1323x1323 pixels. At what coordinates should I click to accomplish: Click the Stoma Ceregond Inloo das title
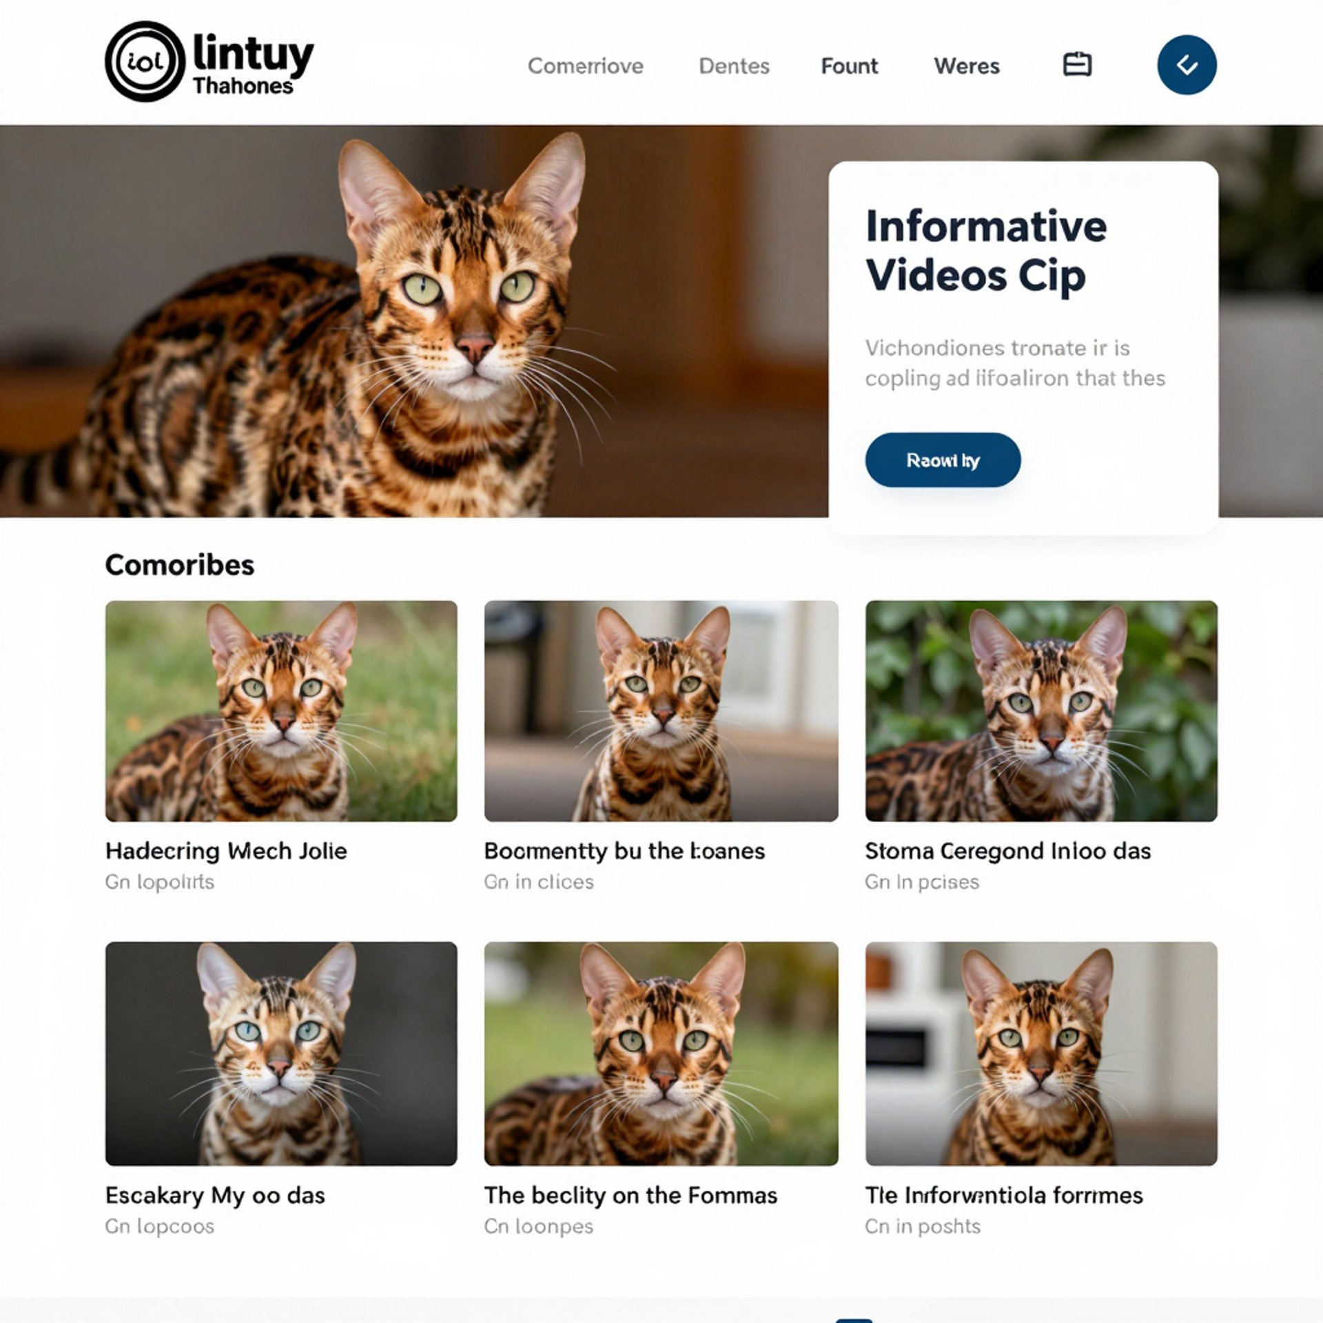(x=1008, y=852)
